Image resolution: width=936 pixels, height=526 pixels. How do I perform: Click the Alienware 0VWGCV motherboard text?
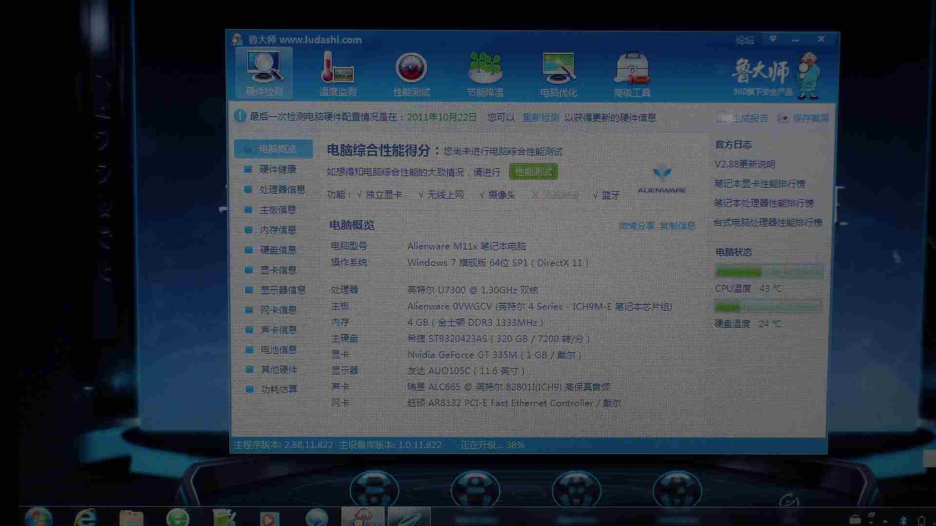pos(540,307)
